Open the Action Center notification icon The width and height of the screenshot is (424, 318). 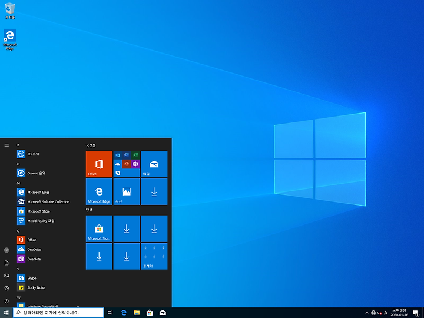click(x=416, y=313)
